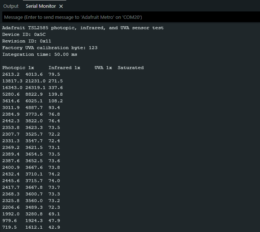Click photopic value 2613.2
The height and width of the screenshot is (232, 260).
11,74
